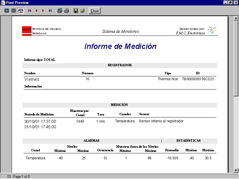
Task: Click the 'Informe tipo: TOTAL' line
Action: tap(40, 60)
